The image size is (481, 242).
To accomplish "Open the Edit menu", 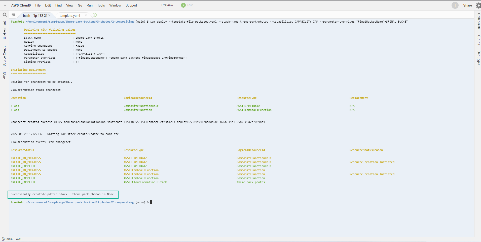I will 48,5.
